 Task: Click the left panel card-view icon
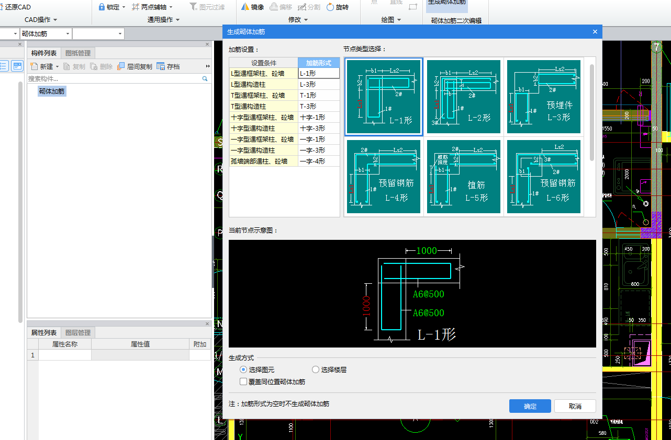point(17,66)
